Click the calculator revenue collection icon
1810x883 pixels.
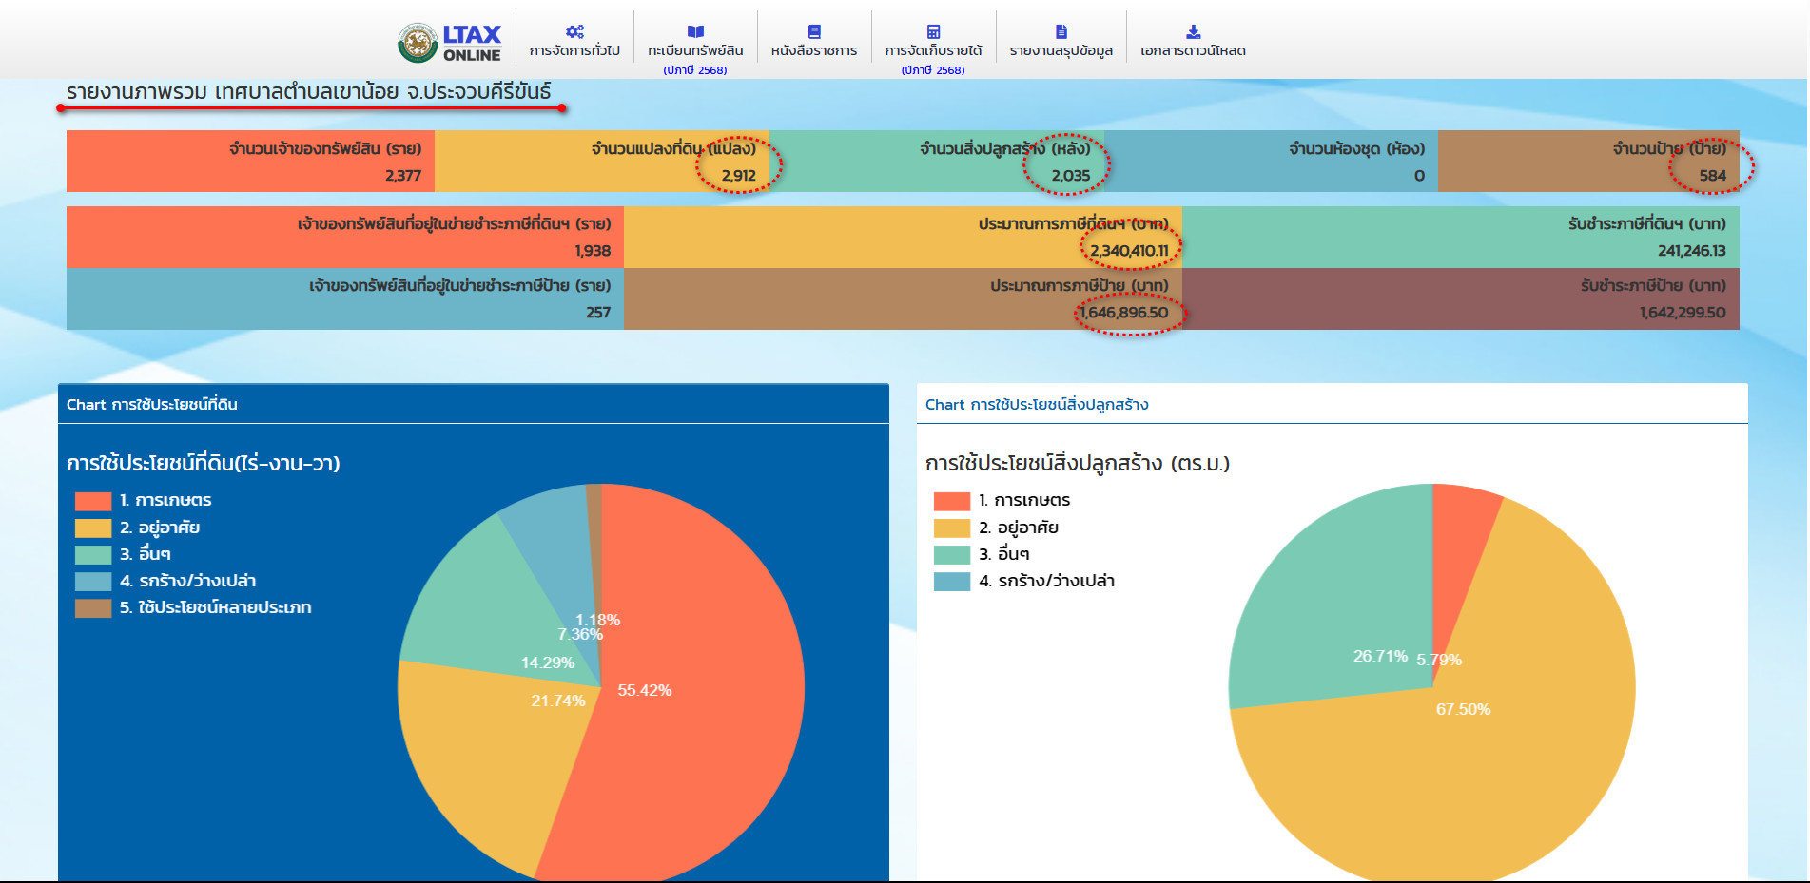933,31
